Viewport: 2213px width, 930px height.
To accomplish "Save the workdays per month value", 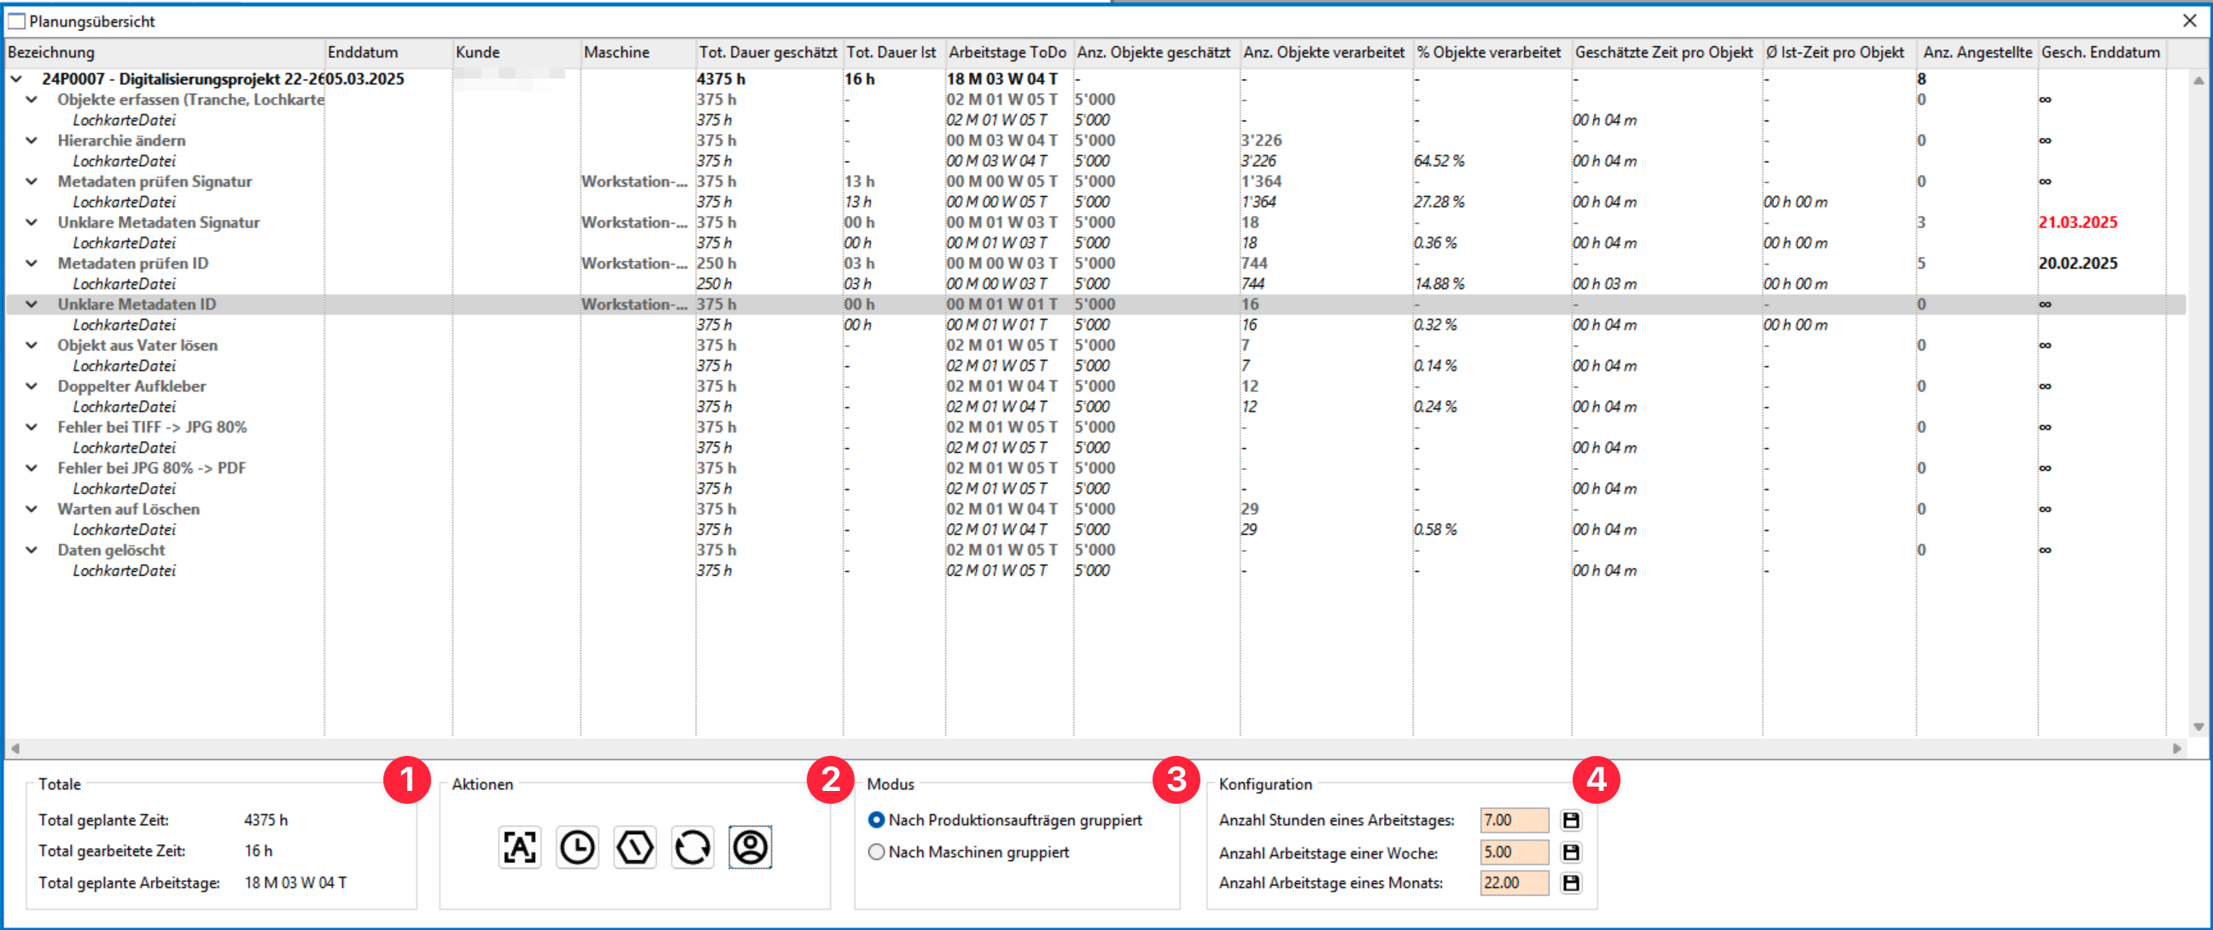I will pos(1570,883).
